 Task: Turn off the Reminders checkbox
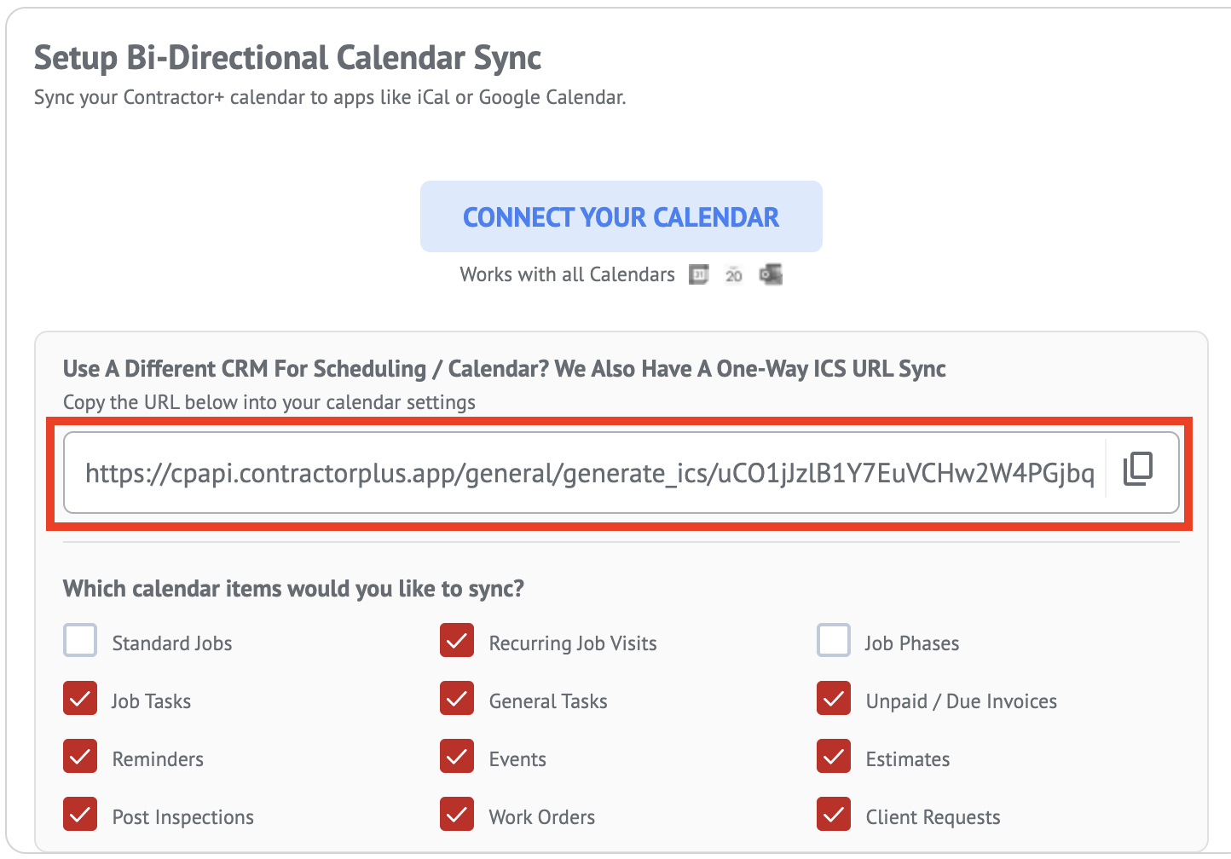pos(80,757)
